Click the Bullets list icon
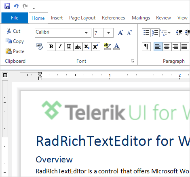Image resolution: width=190 pixels, height=177 pixels. coord(146,33)
